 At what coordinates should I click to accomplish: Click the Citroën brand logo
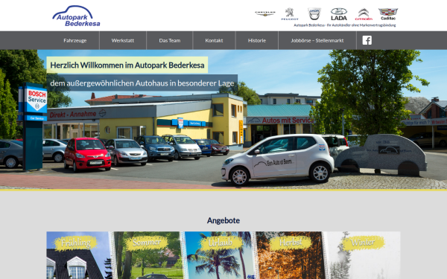click(x=364, y=14)
